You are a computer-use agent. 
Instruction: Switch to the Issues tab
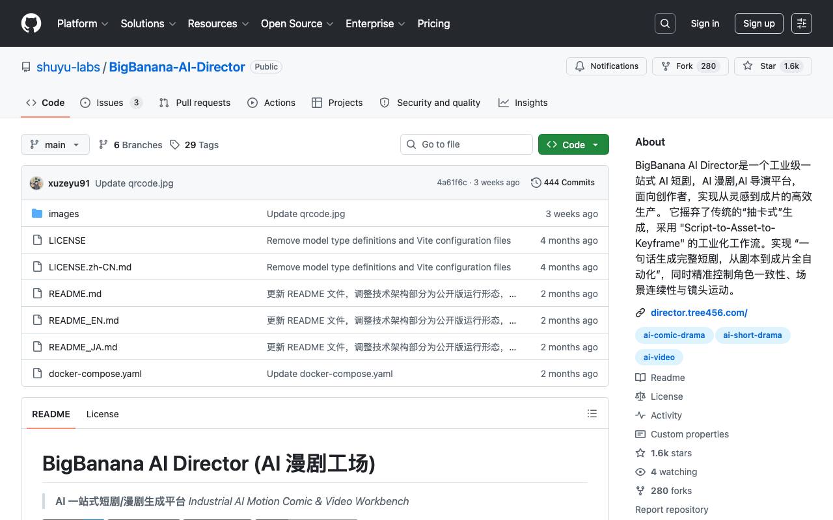point(111,103)
